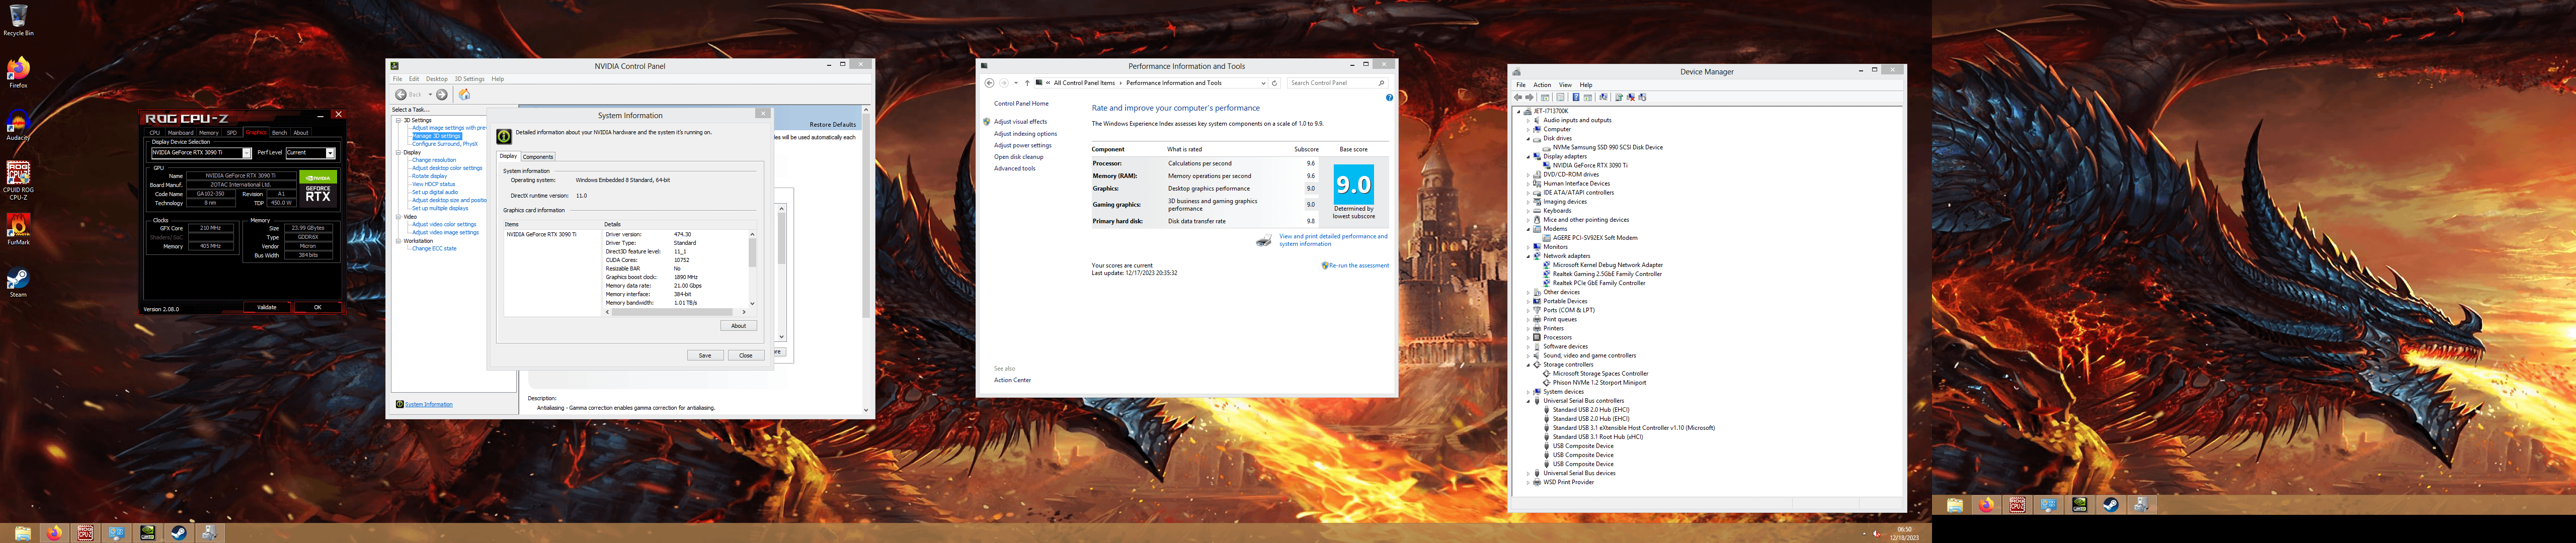Click the OK button in CPU-Z
Image resolution: width=2576 pixels, height=543 pixels.
point(318,307)
